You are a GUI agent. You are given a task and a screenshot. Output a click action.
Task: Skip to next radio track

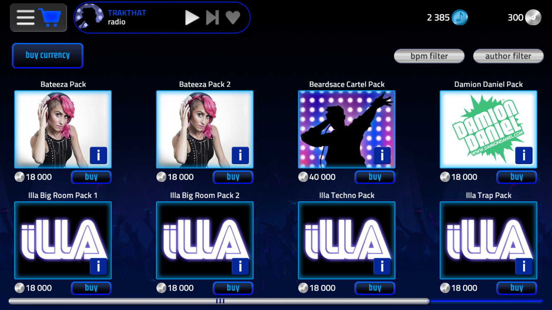pos(213,17)
